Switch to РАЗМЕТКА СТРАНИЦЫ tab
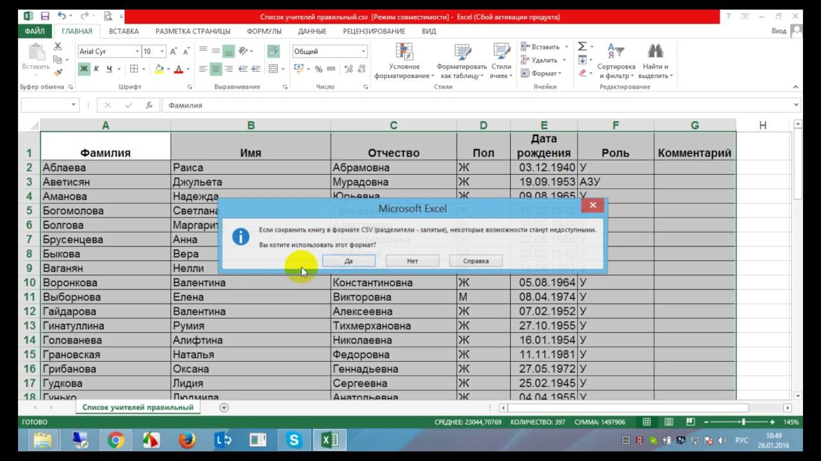 click(193, 31)
